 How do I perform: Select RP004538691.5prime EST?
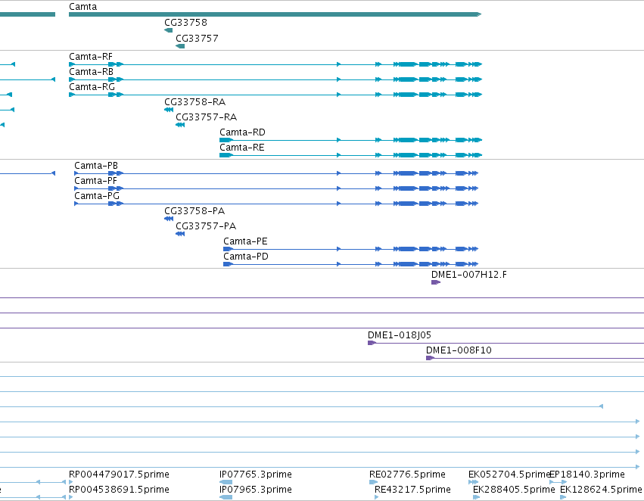119,490
